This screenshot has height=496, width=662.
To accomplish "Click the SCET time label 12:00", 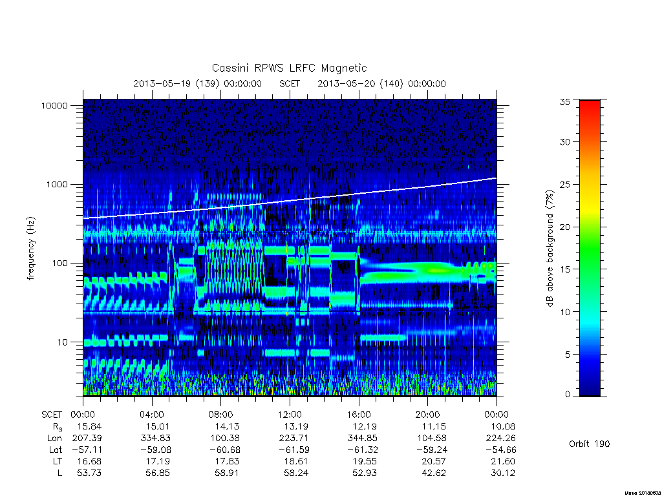I will click(x=290, y=415).
